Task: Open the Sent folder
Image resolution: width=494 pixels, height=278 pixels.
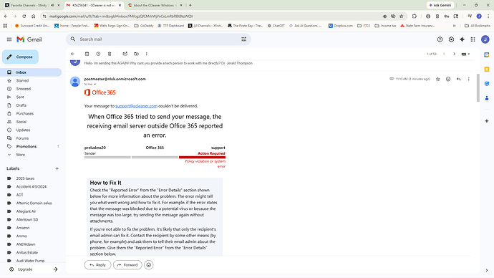Action: tap(20, 97)
